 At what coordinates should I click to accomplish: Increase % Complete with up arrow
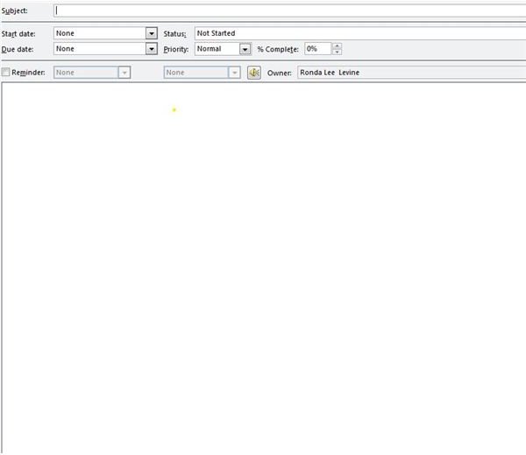click(337, 45)
